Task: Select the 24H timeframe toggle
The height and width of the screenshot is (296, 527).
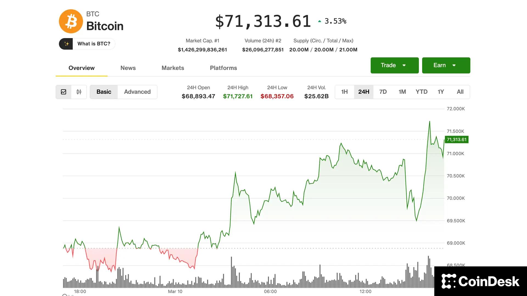Action: coord(364,92)
